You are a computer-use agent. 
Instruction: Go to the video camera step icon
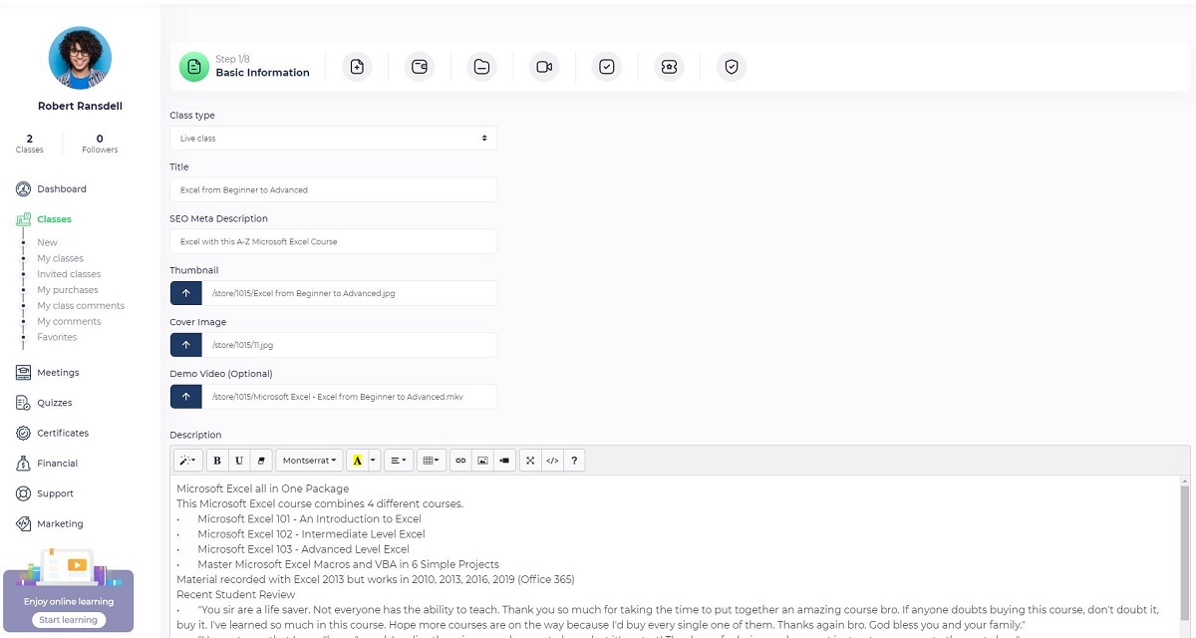click(544, 67)
